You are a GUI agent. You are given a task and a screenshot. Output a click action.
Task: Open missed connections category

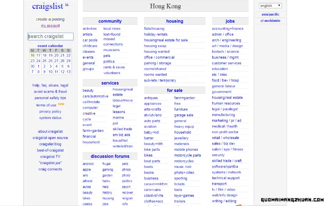pyautogui.click(x=113, y=42)
